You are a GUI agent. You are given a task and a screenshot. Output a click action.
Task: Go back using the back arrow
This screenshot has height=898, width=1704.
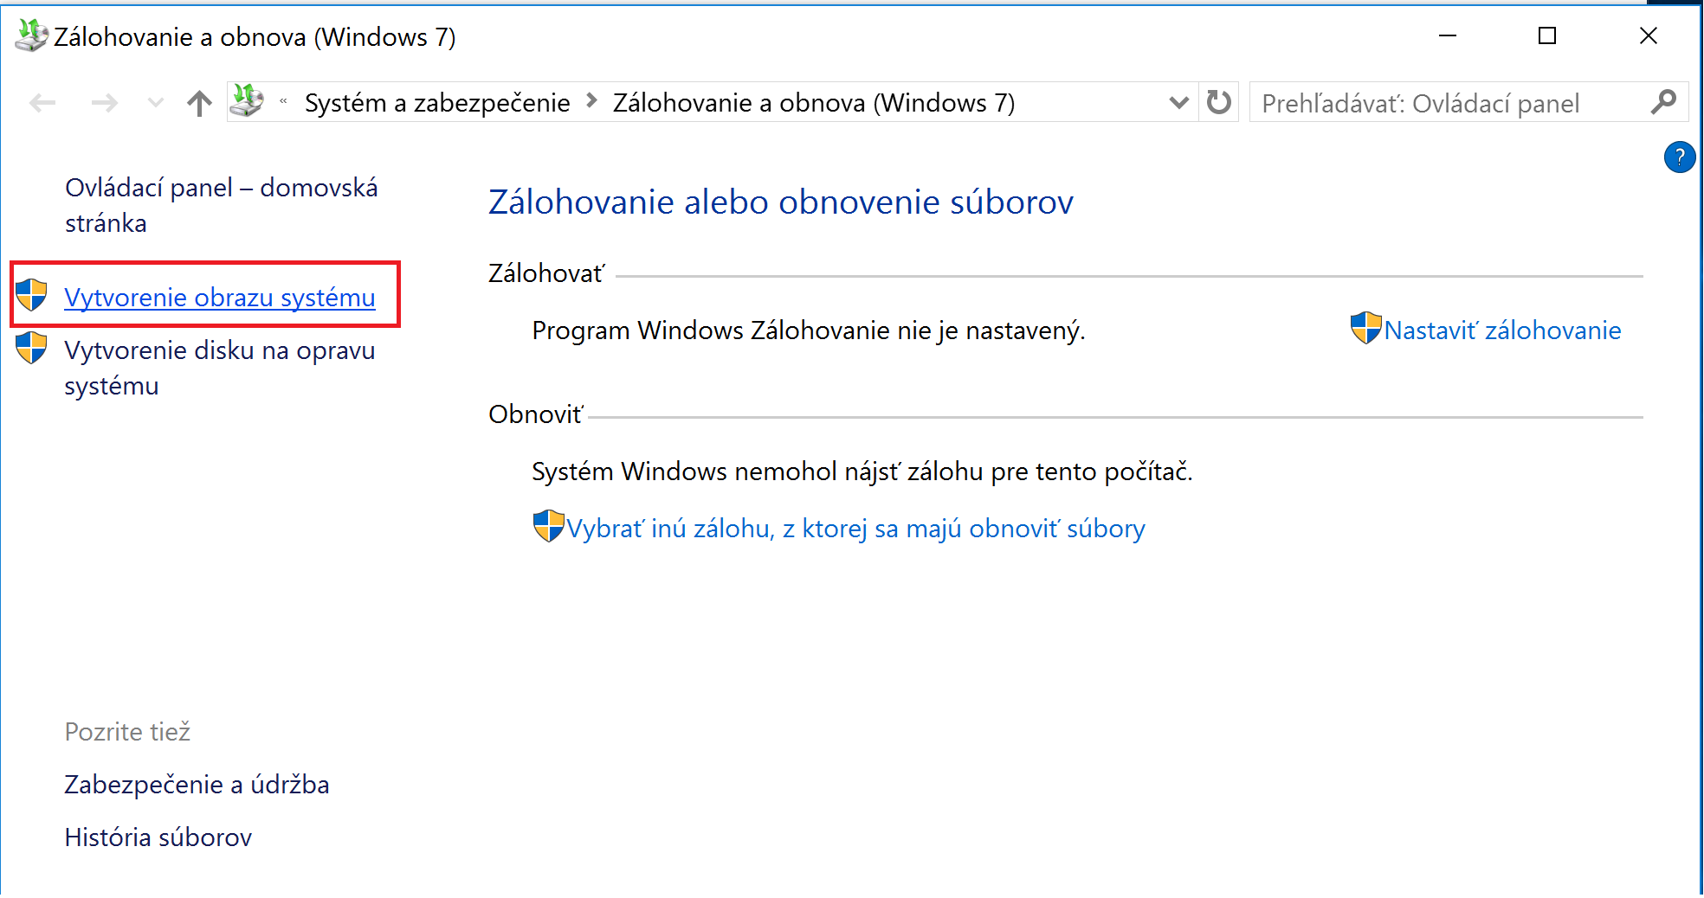(42, 104)
